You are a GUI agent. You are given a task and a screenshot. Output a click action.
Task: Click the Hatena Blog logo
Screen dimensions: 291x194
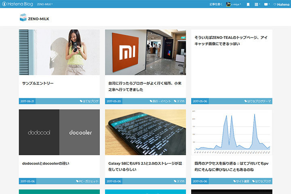[17, 4]
